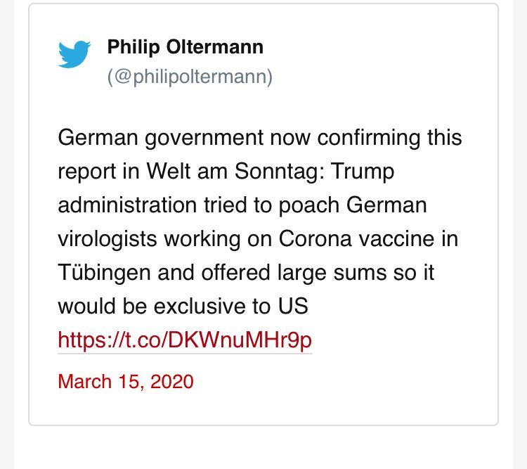527x469 pixels.
Task: Click the Twitter bird icon
Action: click(x=74, y=54)
